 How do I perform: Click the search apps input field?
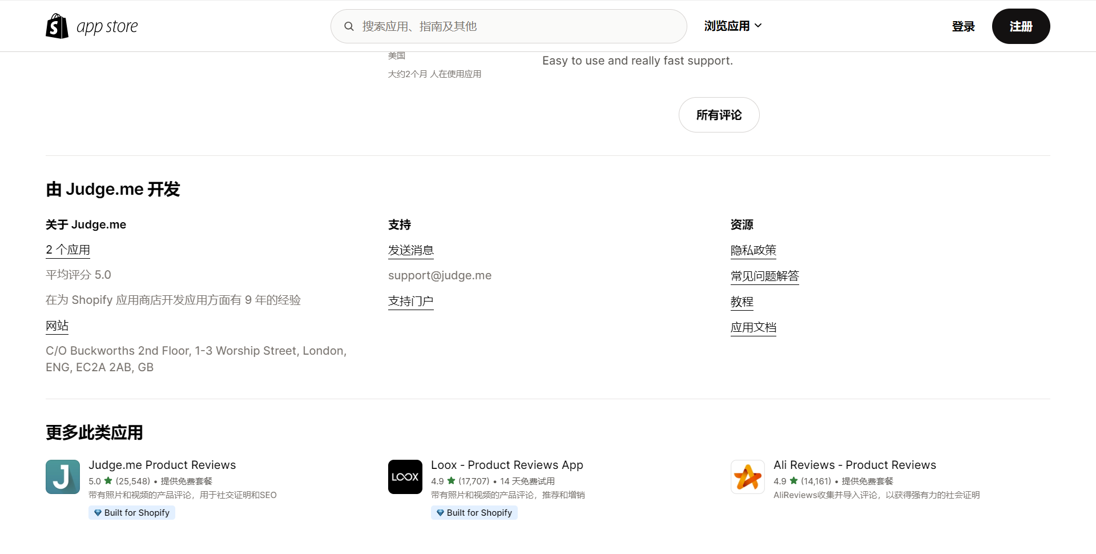[x=509, y=26]
